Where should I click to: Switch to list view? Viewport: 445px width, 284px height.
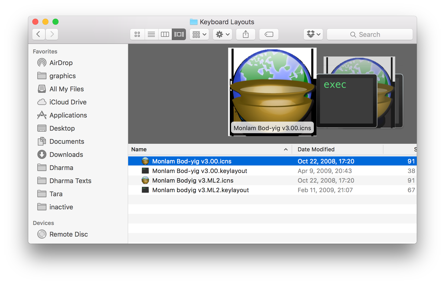151,34
